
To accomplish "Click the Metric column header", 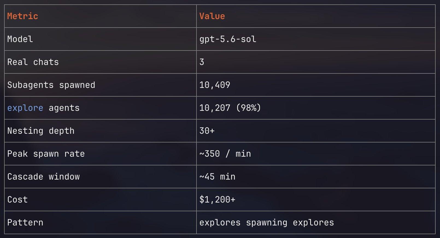I will click(x=23, y=16).
